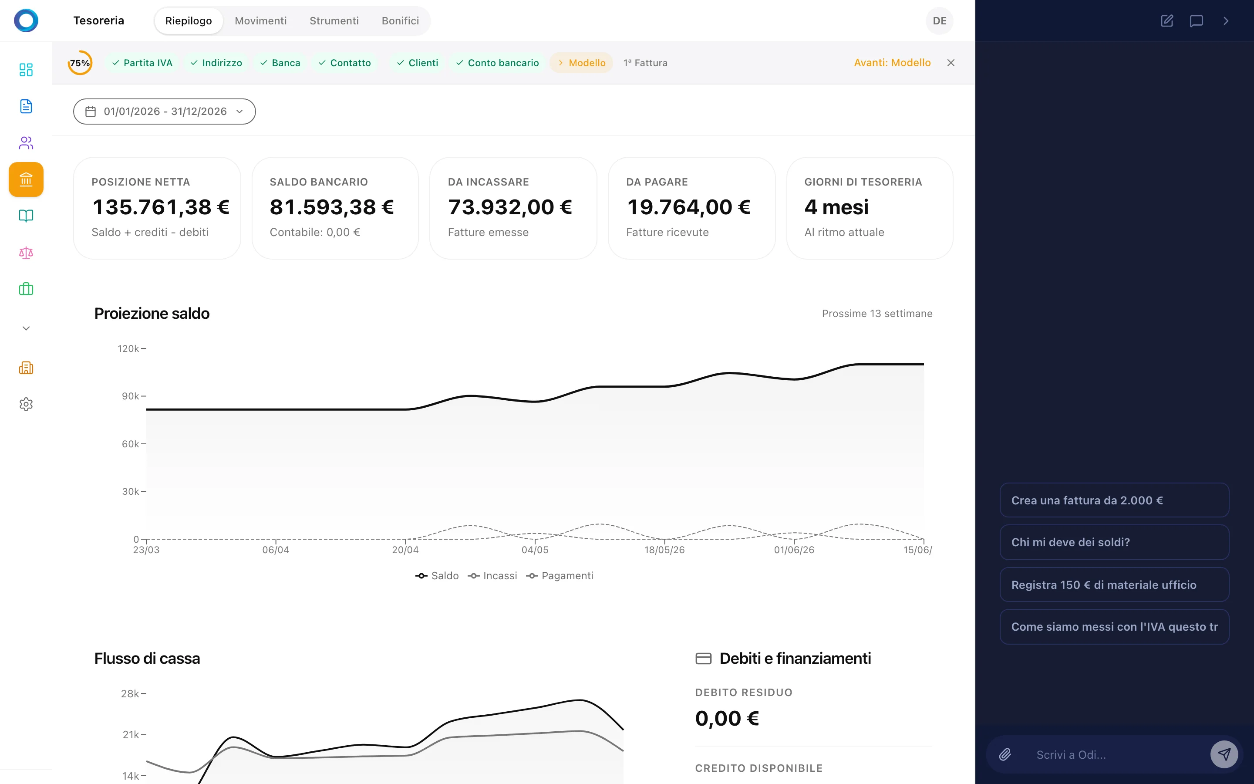Viewport: 1254px width, 784px height.
Task: Open the contacts people icon in sidebar
Action: click(x=26, y=142)
